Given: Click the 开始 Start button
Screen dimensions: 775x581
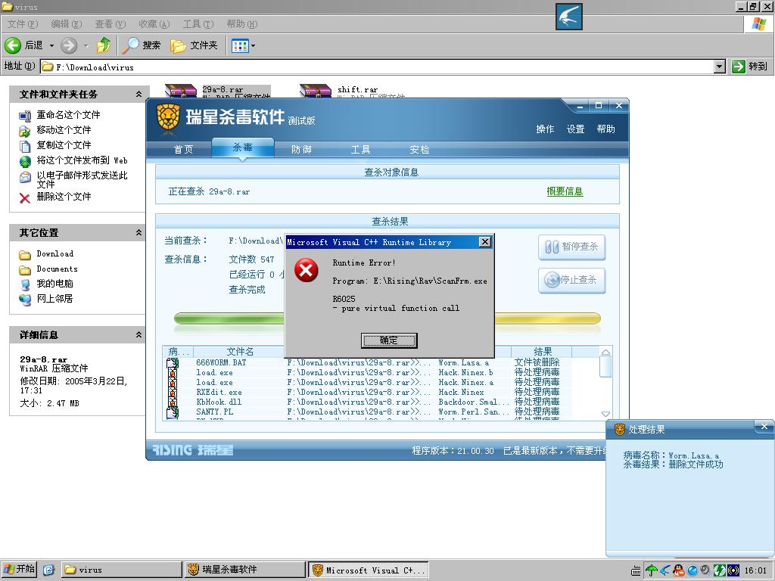Looking at the screenshot, I should [x=19, y=569].
